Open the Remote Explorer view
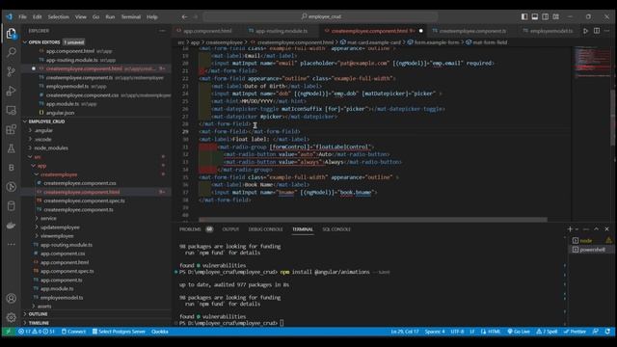The height and width of the screenshot is (347, 617). [x=11, y=110]
